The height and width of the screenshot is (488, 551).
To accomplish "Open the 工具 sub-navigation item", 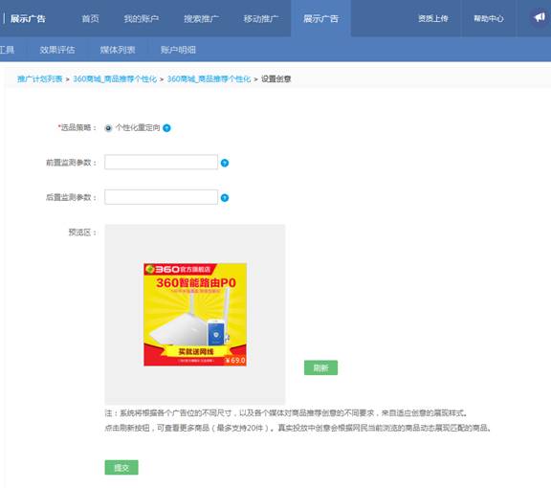I will coord(7,50).
